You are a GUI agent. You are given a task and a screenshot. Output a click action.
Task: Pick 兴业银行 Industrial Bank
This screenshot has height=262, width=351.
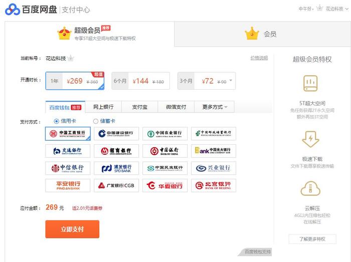pos(214,168)
